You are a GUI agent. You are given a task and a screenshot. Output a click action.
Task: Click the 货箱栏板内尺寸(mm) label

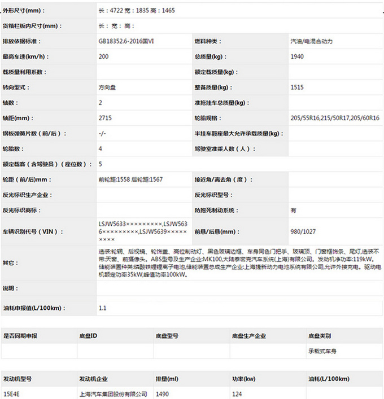coord(32,26)
